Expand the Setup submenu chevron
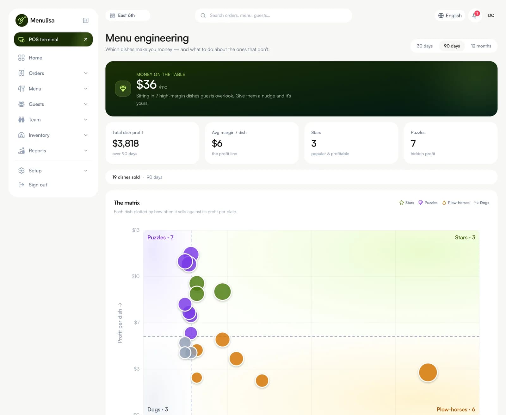Screen dimensions: 506x415 [86, 171]
